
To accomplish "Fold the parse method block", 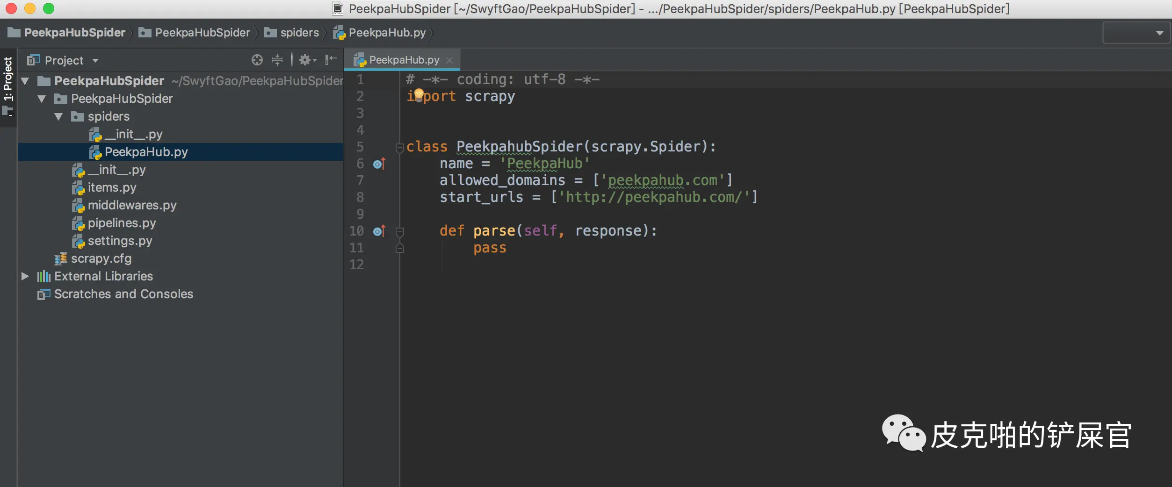I will 399,231.
